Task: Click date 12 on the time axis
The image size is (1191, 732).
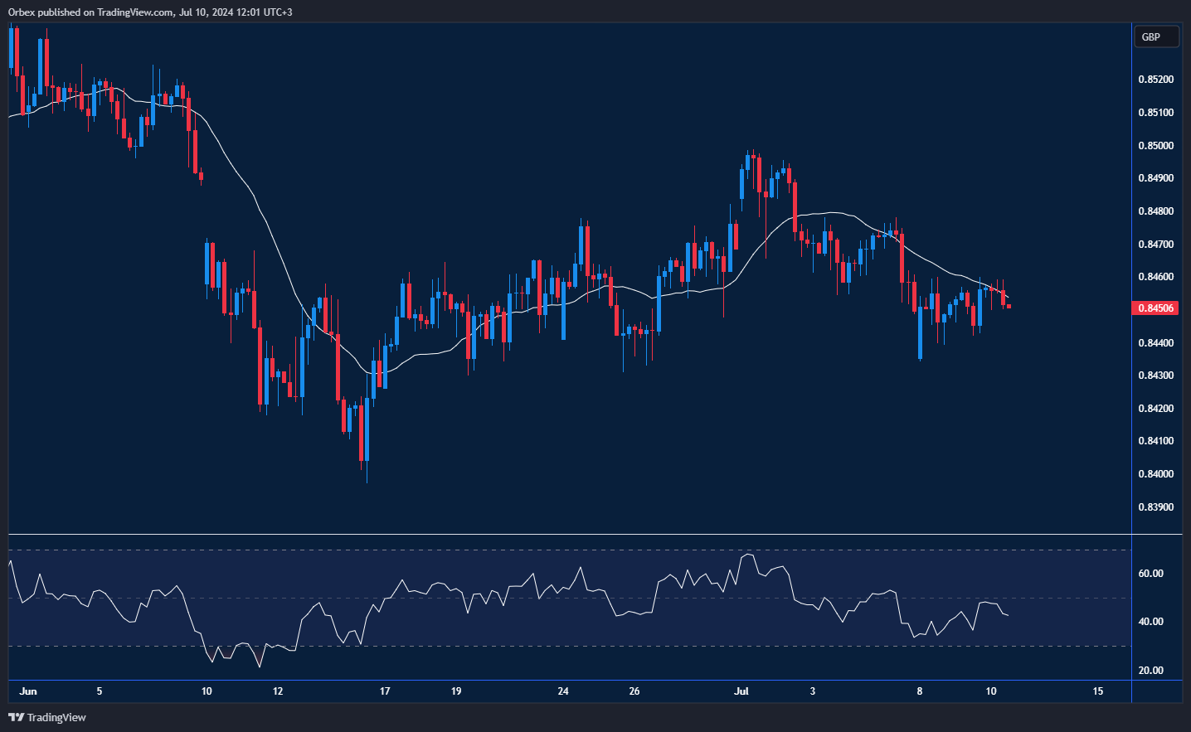Action: pos(278,691)
